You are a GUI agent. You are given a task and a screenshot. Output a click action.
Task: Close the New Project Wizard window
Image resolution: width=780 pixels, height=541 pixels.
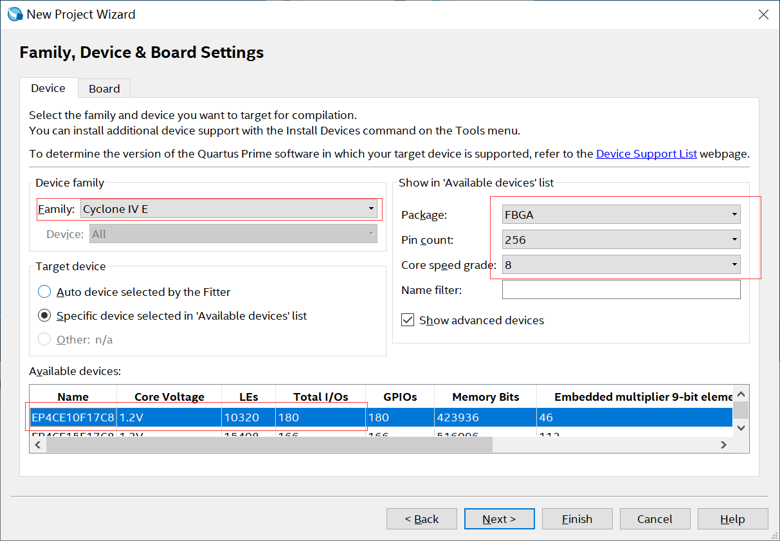coord(763,14)
